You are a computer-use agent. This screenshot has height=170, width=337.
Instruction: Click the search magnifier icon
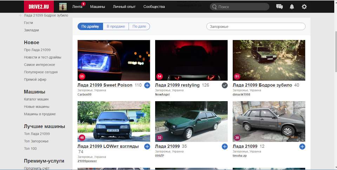coord(214,7)
